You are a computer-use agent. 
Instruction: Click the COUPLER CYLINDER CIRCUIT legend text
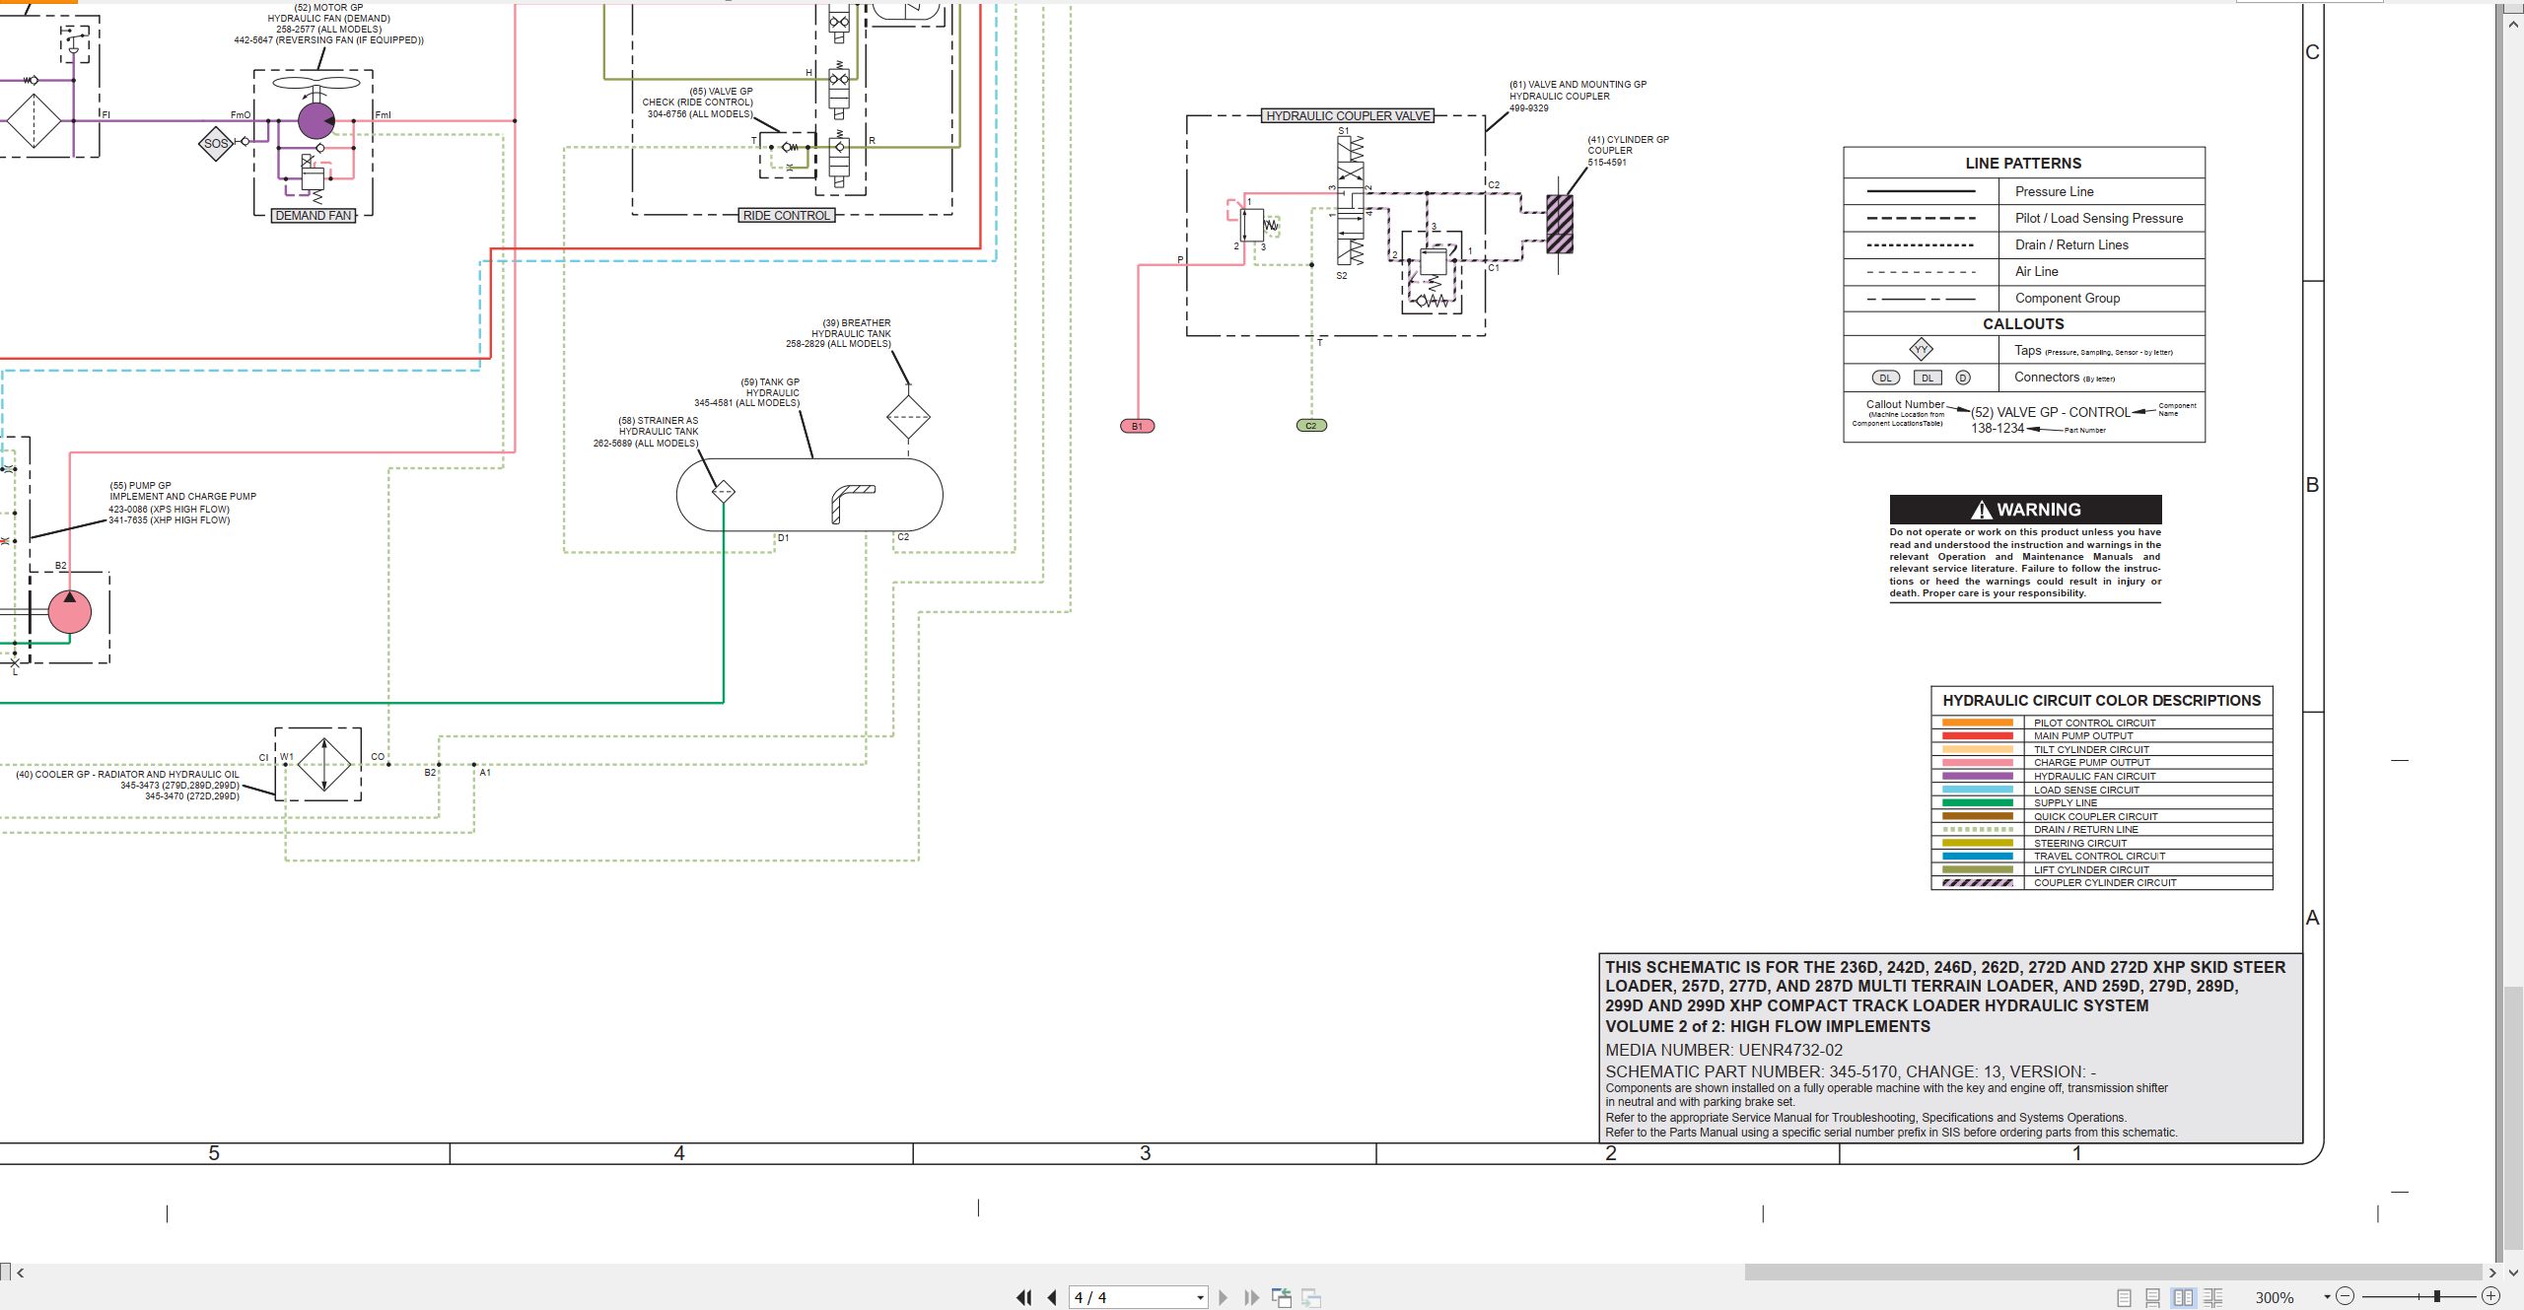(2105, 883)
